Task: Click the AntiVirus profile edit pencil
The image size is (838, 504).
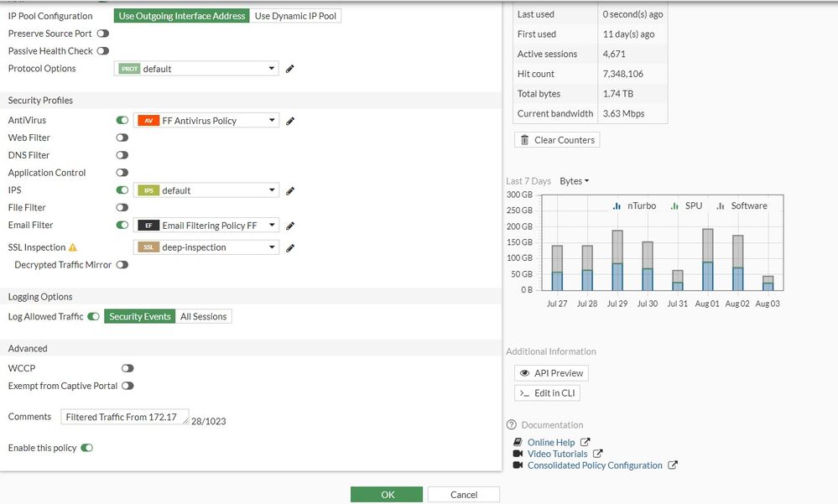Action: tap(290, 121)
